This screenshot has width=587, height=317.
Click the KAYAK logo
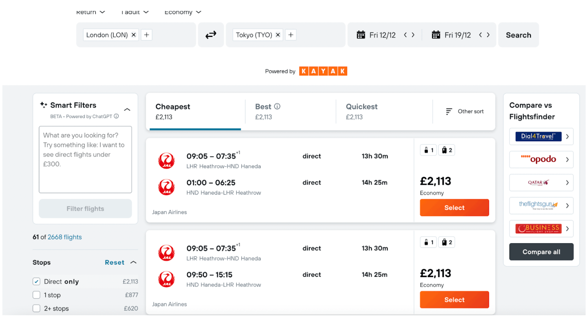pos(323,71)
